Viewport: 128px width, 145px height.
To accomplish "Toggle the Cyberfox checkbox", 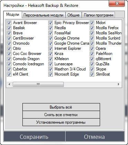I will pyautogui.click(x=9, y=69).
